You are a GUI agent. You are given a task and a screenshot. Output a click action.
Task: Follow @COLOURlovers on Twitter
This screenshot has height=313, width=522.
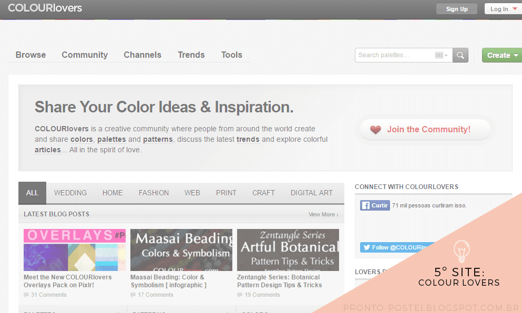397,247
